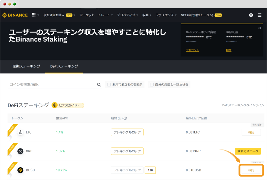
Task: Click 今すぐステーク for XRP
Action: click(x=248, y=151)
